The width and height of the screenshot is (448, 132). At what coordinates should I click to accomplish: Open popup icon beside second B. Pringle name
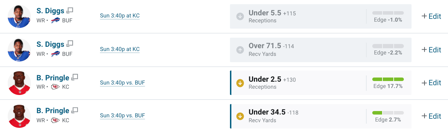click(x=75, y=110)
